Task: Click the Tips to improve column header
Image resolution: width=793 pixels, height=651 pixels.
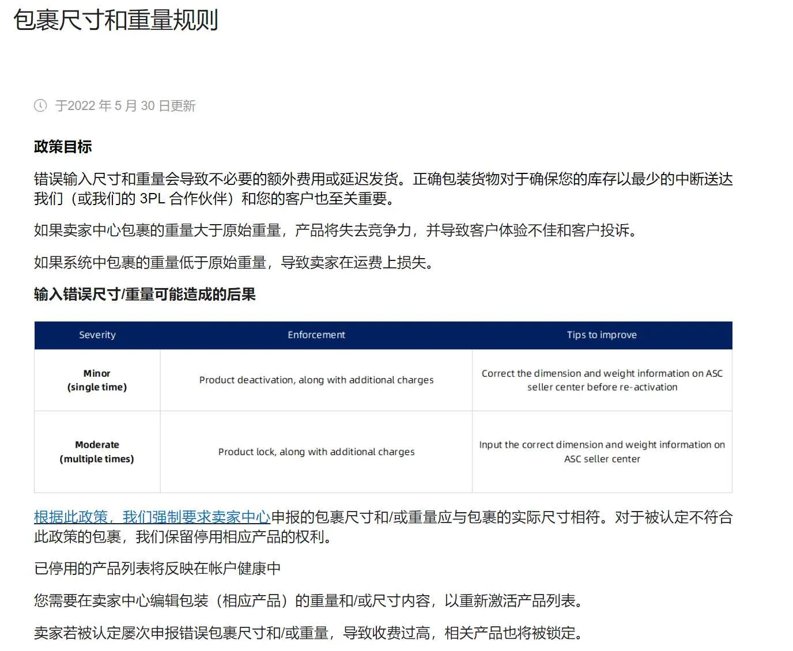Action: [602, 335]
